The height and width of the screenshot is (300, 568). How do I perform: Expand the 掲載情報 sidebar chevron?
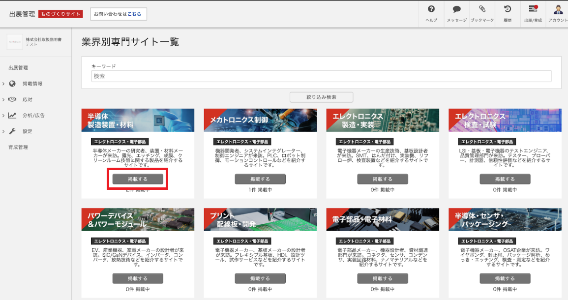coord(3,83)
